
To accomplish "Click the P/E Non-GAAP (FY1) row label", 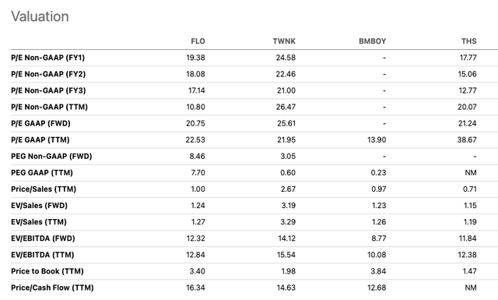I will pos(48,58).
